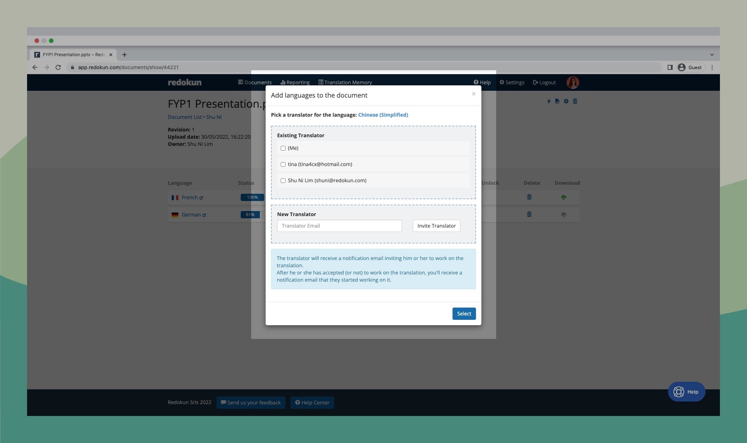Click the upload new revision icon
Screen dimensions: 747x443
557,101
